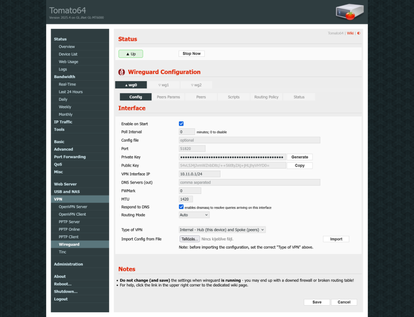Open the Type of VPN dropdown

click(222, 230)
